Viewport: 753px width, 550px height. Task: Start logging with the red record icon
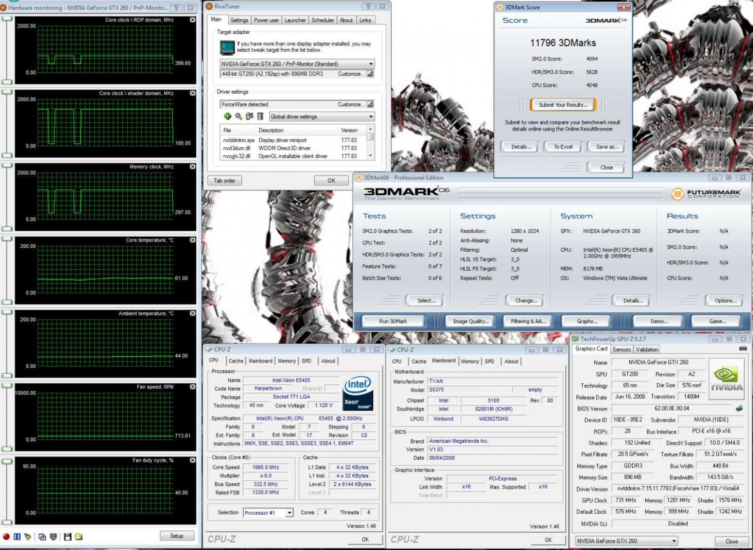[x=6, y=536]
